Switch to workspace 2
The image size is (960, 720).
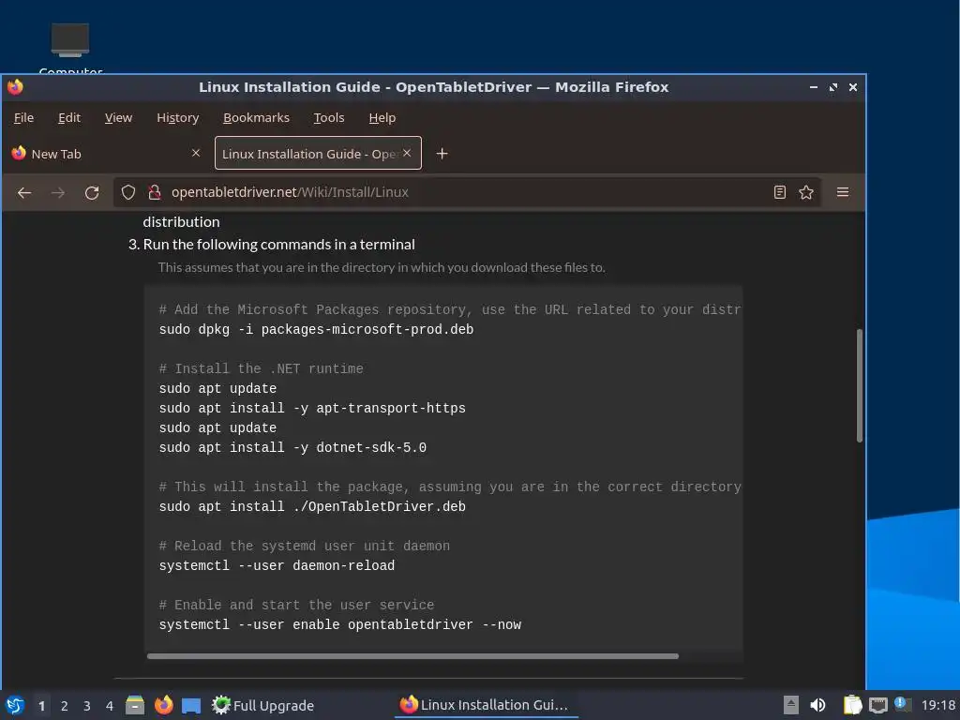[65, 706]
